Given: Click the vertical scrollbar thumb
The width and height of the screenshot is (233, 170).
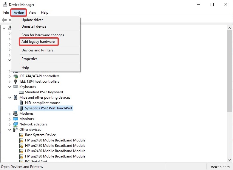Looking at the screenshot, I should pos(230,71).
